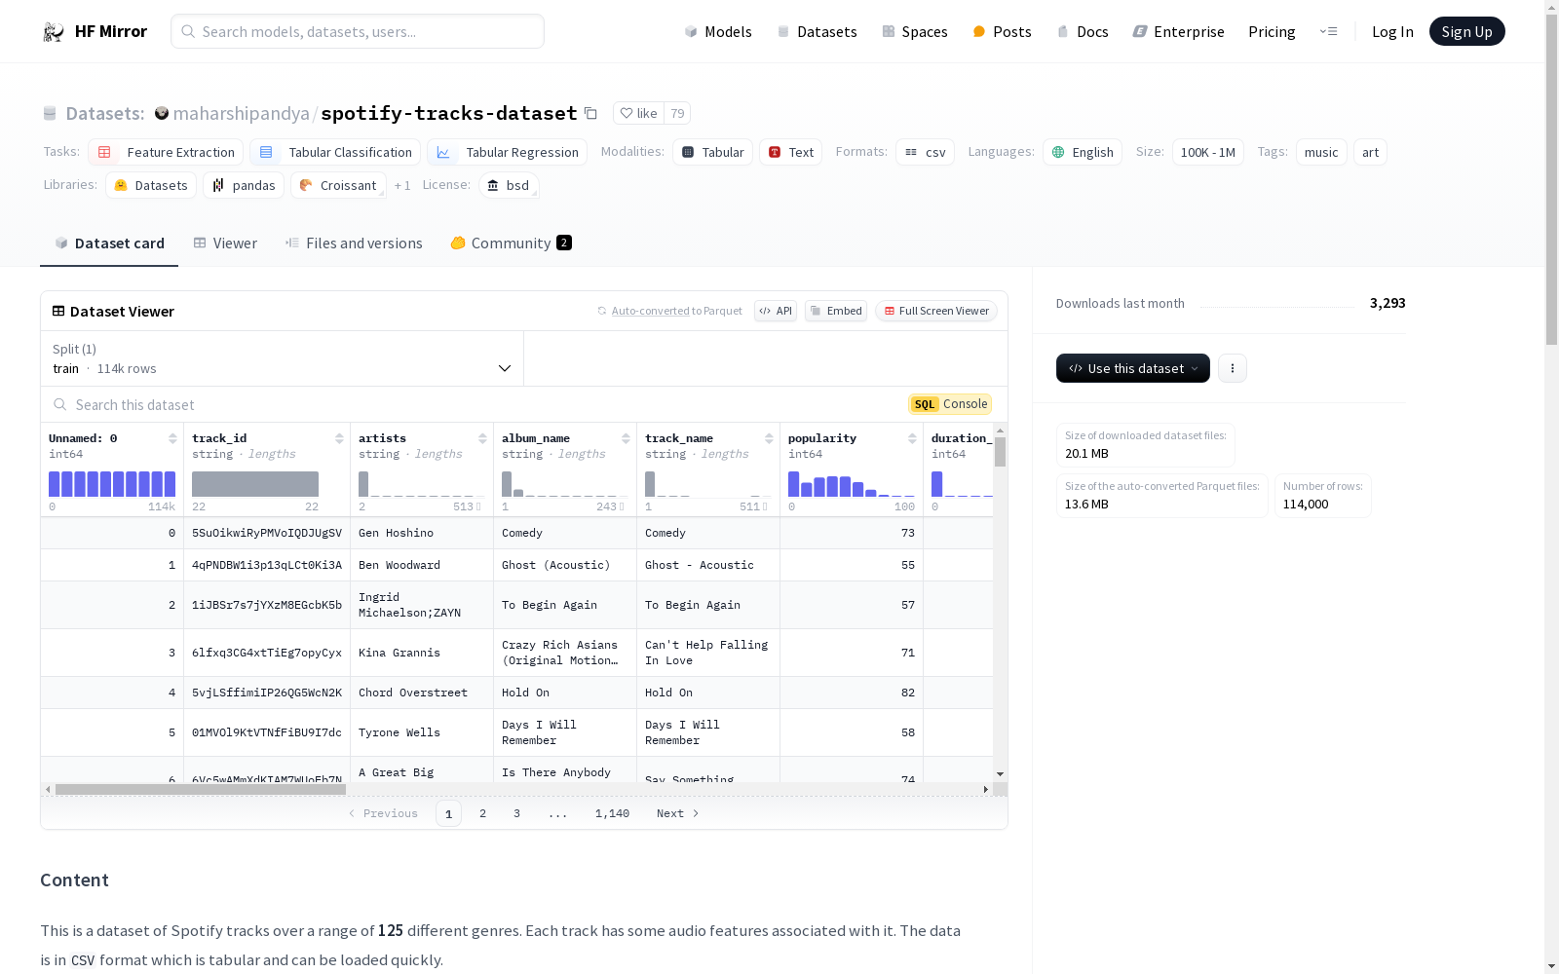Go to page 3 of the dataset

pyautogui.click(x=516, y=813)
